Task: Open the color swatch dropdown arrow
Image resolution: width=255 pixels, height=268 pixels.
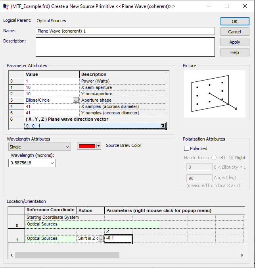Action: click(x=99, y=146)
